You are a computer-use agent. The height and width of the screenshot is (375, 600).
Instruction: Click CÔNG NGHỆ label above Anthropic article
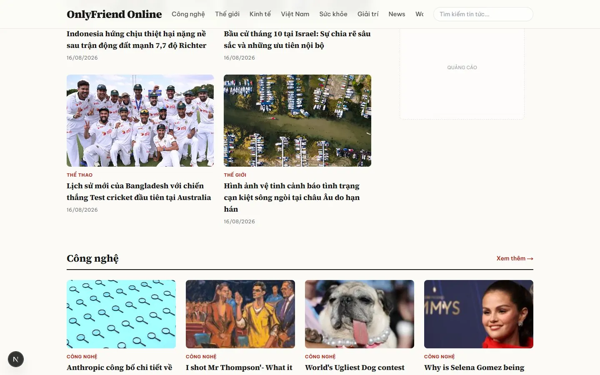point(82,357)
